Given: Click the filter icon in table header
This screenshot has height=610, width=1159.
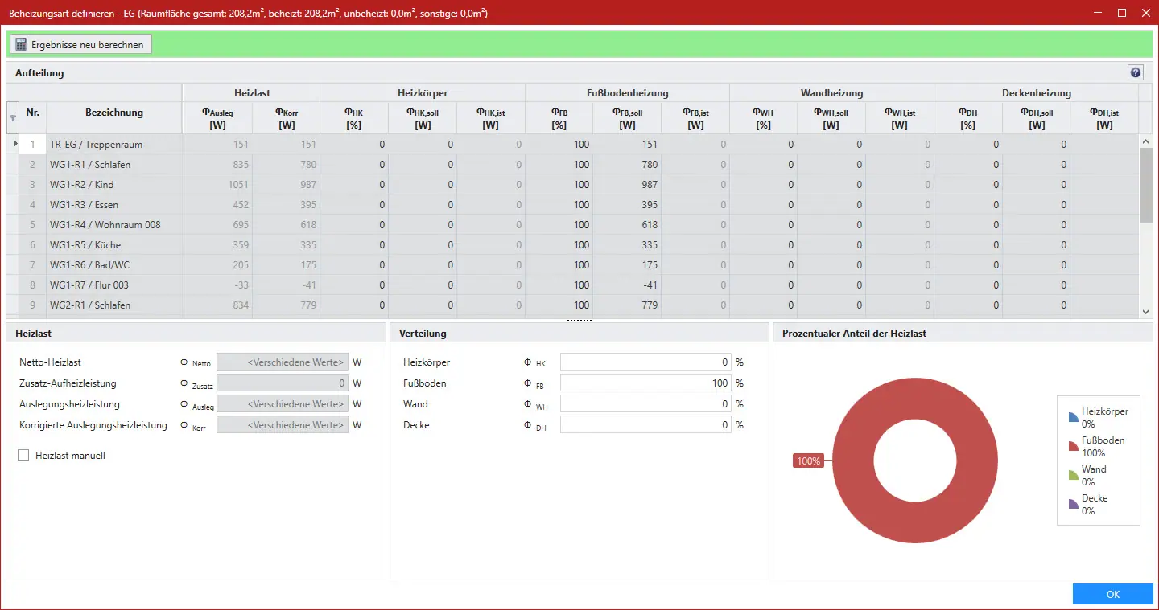Looking at the screenshot, I should tap(12, 118).
